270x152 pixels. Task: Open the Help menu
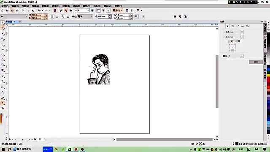click(118, 6)
